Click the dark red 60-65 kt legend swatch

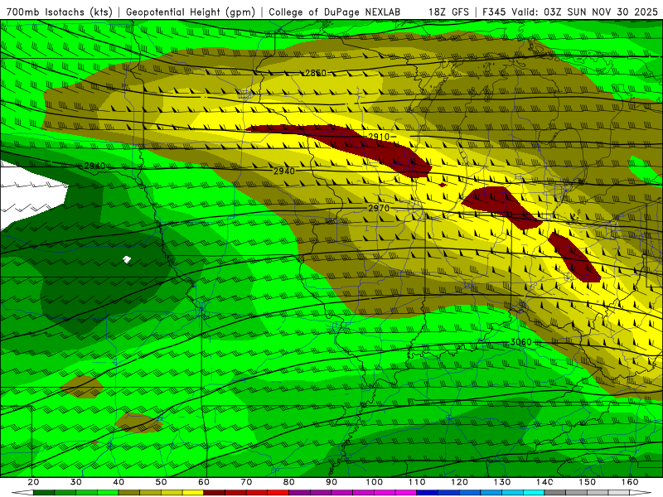tap(215, 493)
